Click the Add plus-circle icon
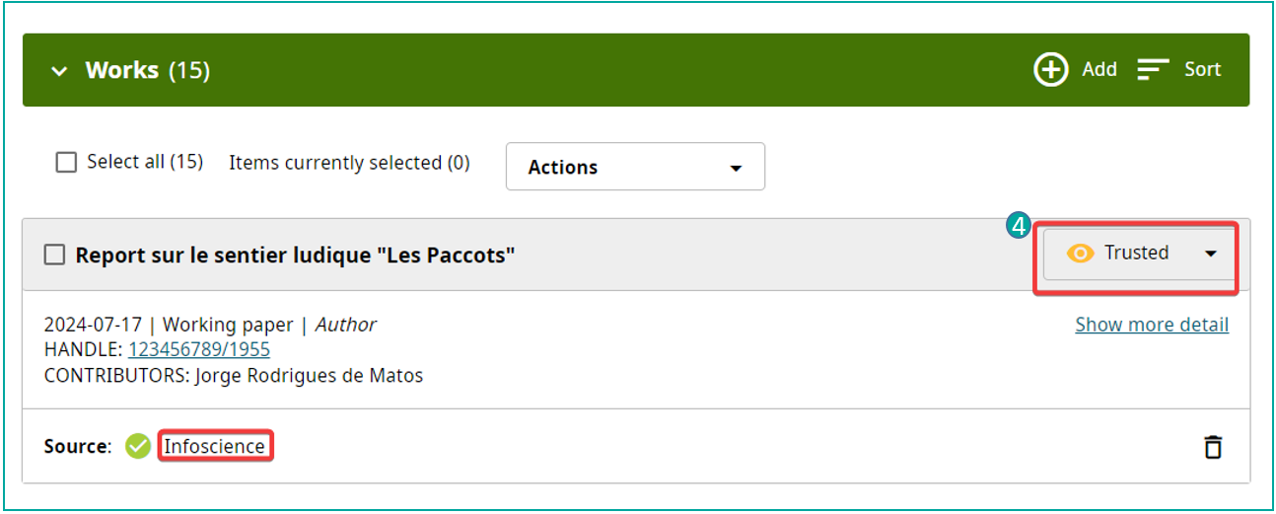This screenshot has height=514, width=1276. point(1050,70)
